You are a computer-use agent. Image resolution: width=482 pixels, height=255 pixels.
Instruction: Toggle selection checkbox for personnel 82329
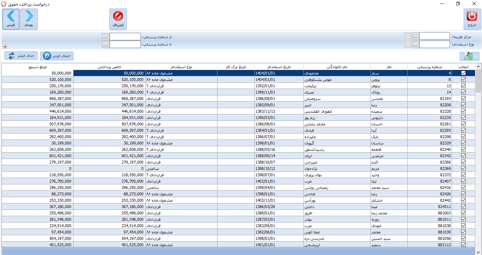point(463,143)
